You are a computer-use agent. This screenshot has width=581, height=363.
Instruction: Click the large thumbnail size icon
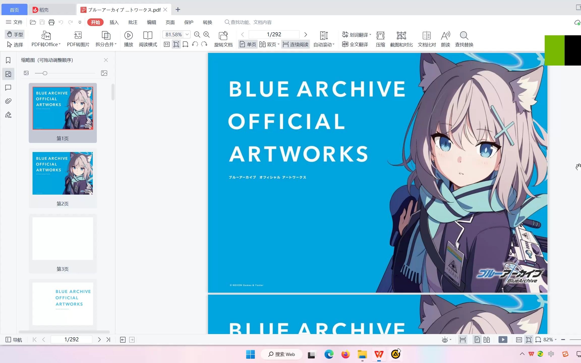[x=104, y=73]
